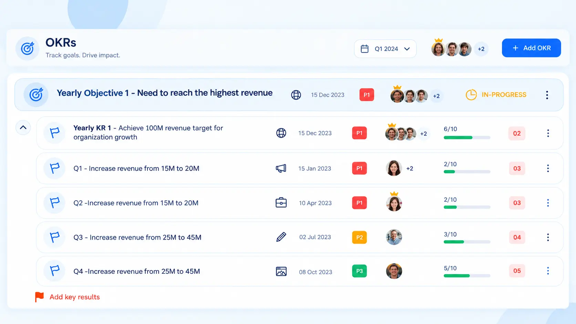
Task: Click the pencil icon in Q3 row
Action: [x=281, y=237]
